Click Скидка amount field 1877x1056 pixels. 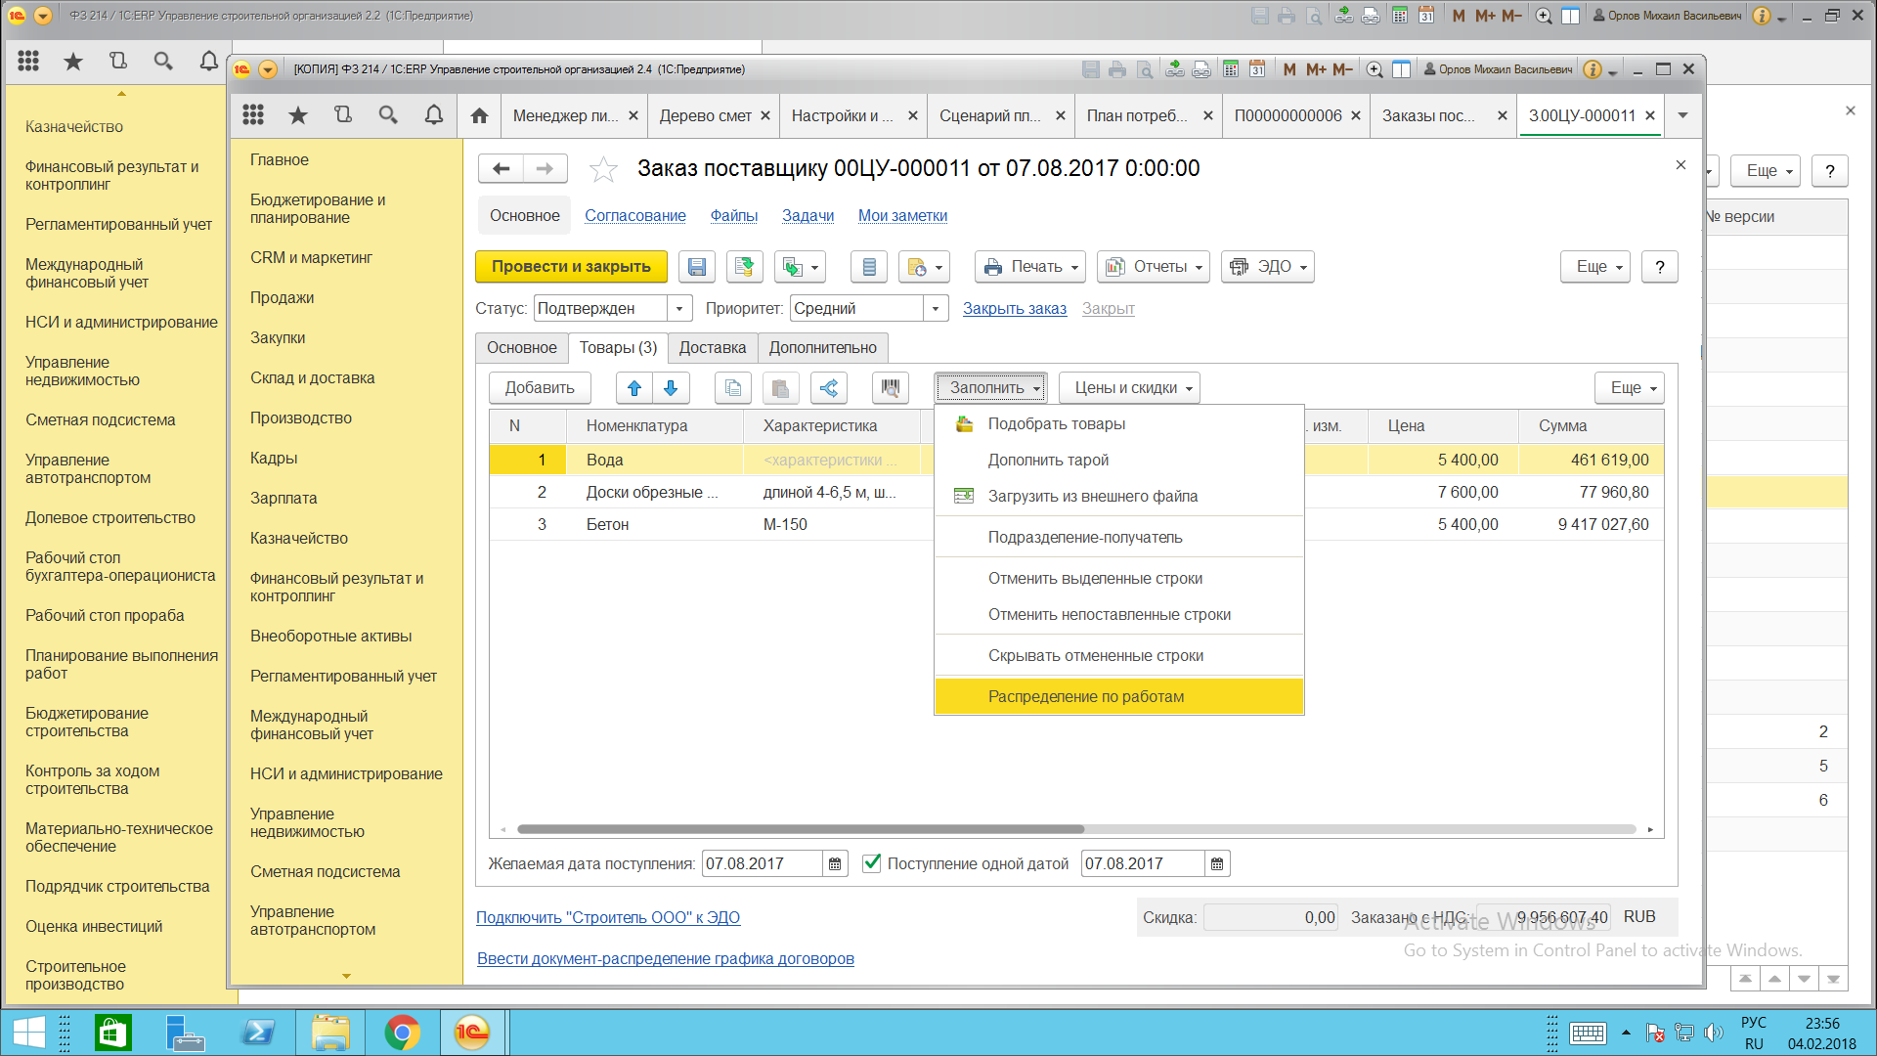point(1270,917)
